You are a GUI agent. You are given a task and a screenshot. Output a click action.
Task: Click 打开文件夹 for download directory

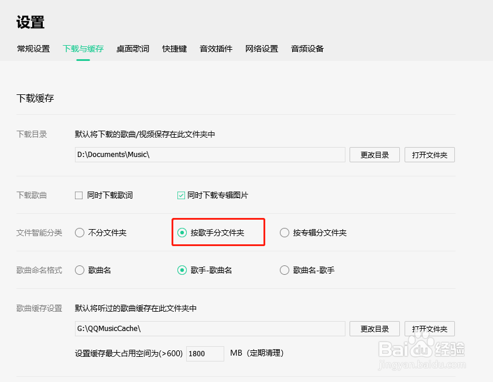pyautogui.click(x=430, y=155)
